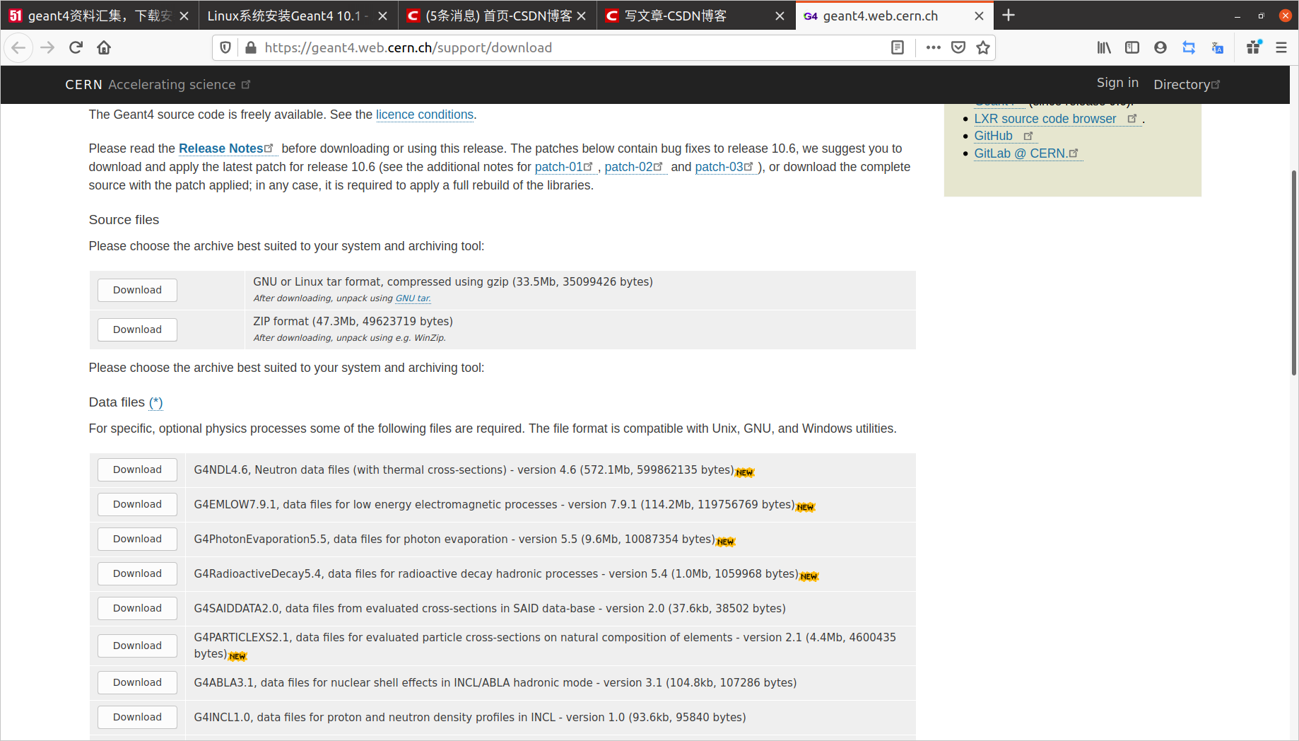Close the geant4.web.cern.ch tab
The image size is (1299, 741).
click(979, 16)
